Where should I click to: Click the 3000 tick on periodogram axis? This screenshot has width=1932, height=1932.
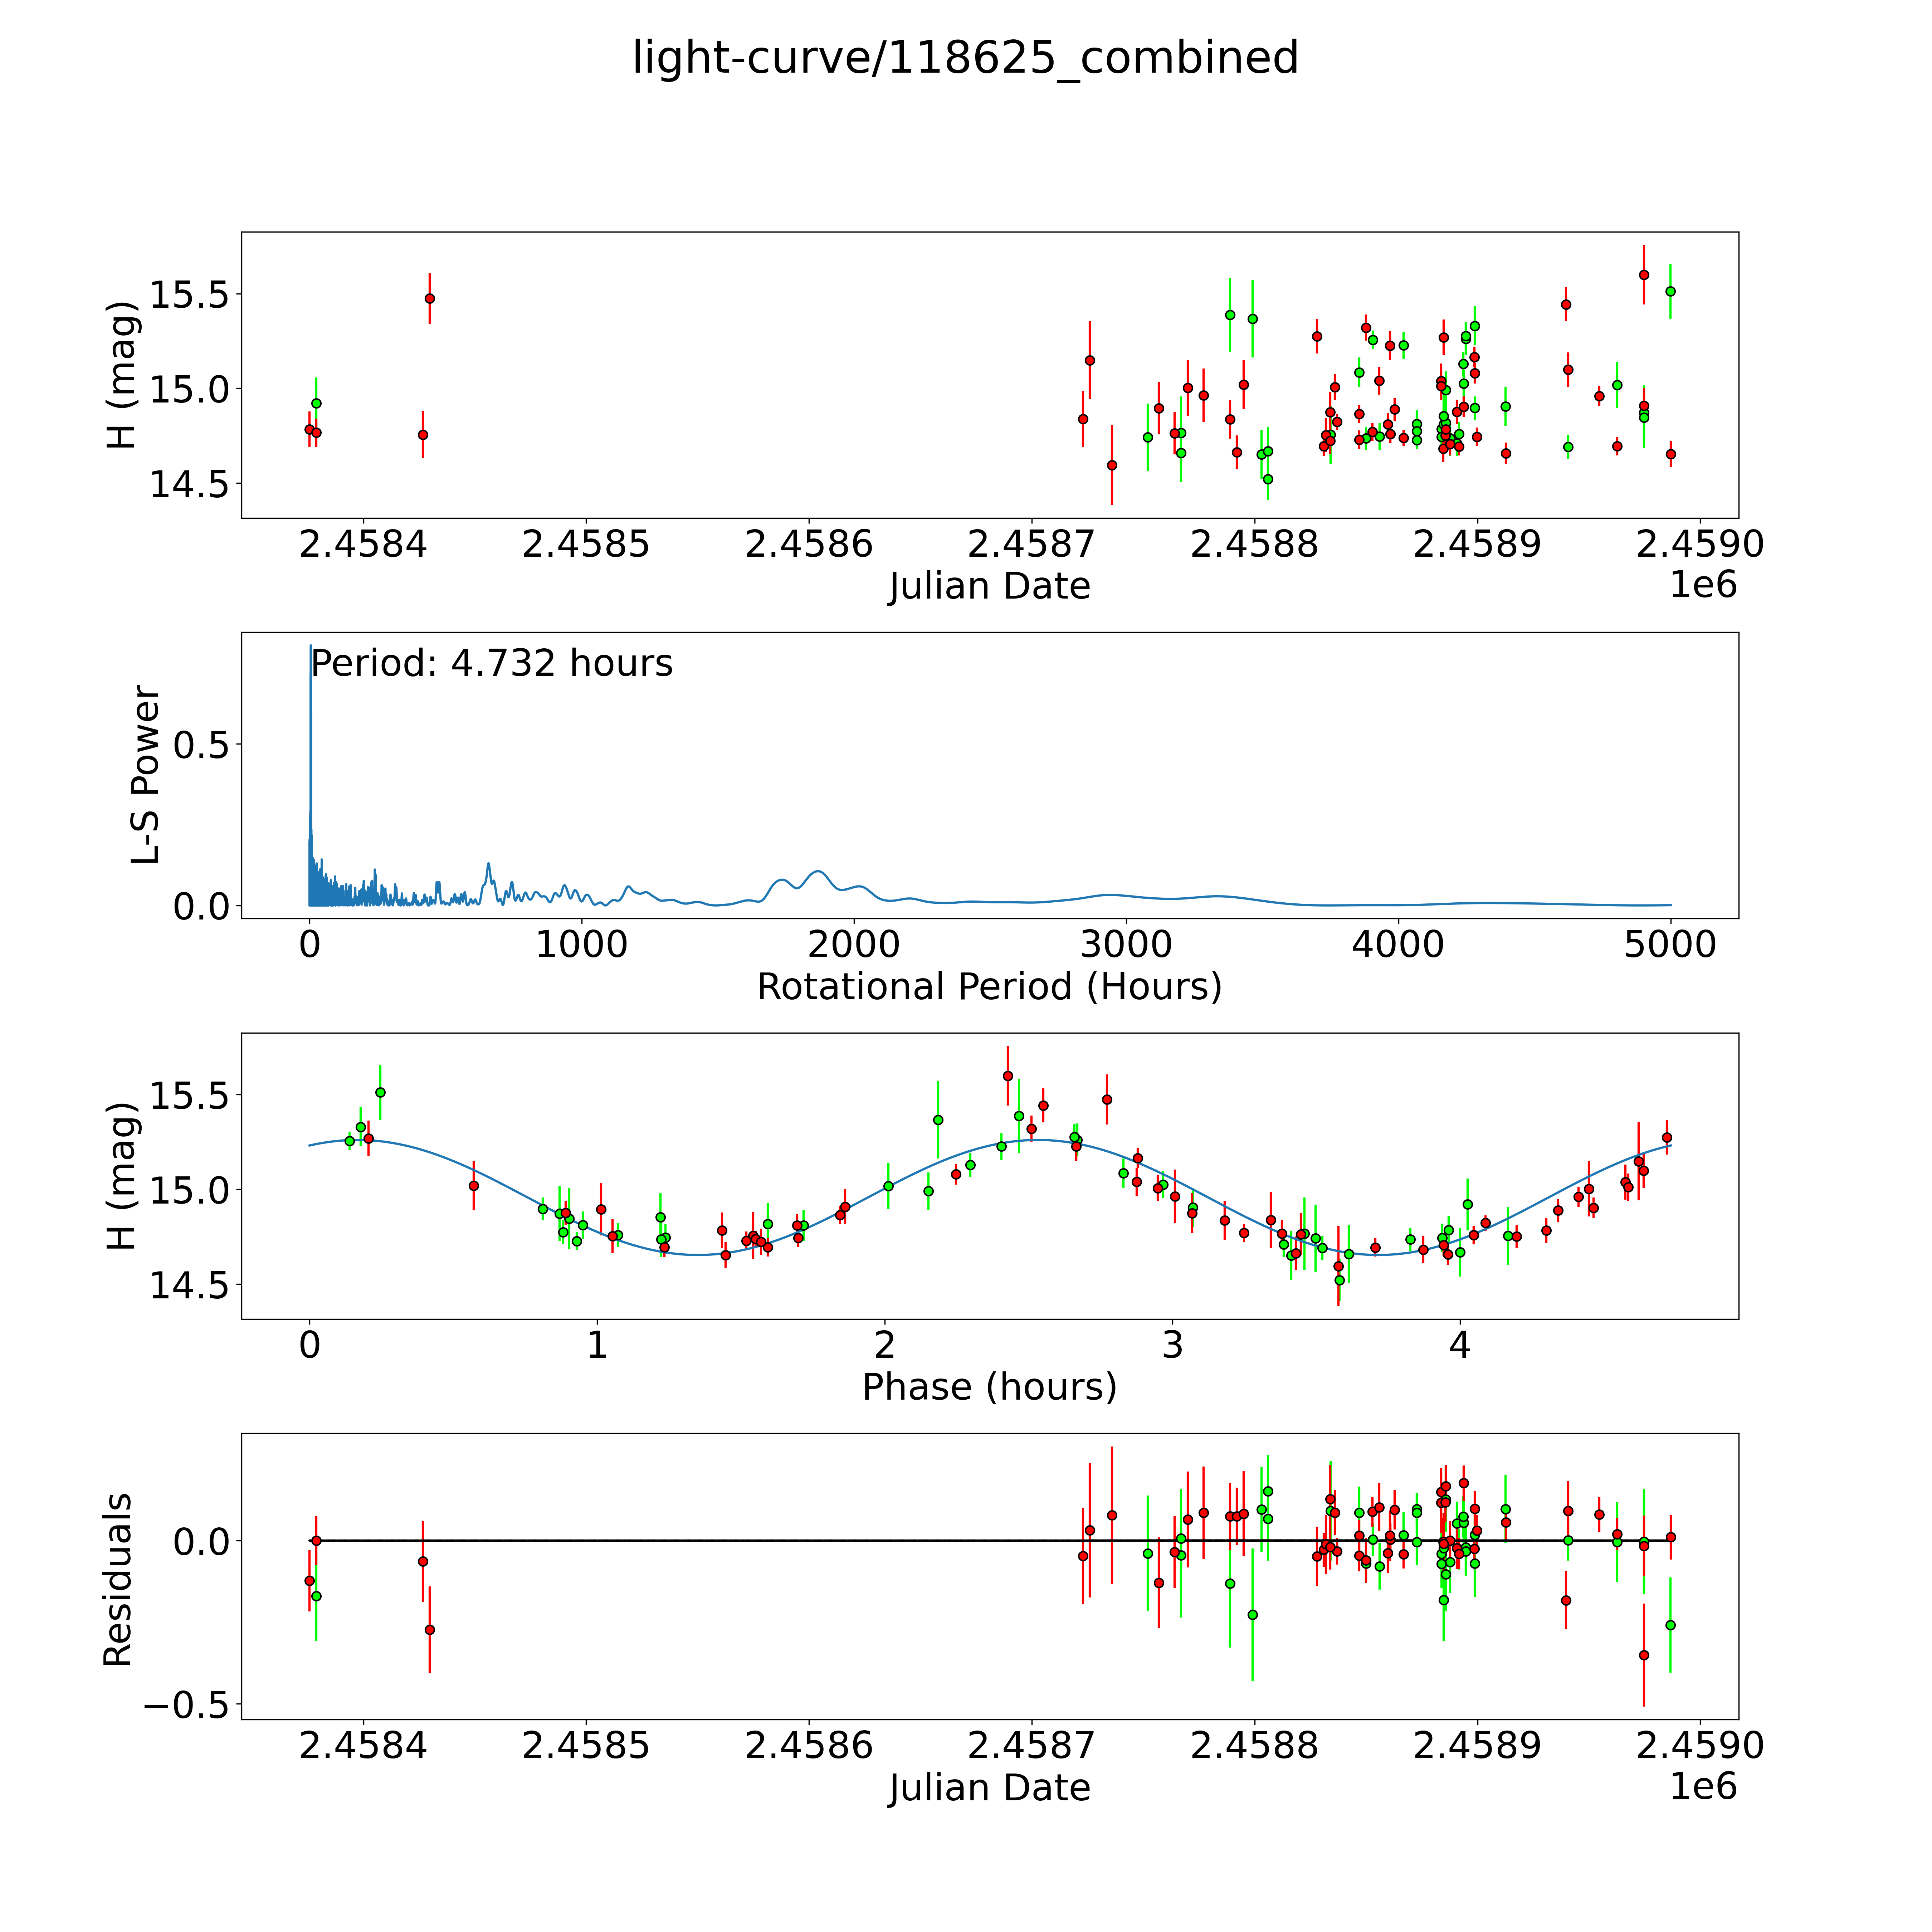point(1126,945)
